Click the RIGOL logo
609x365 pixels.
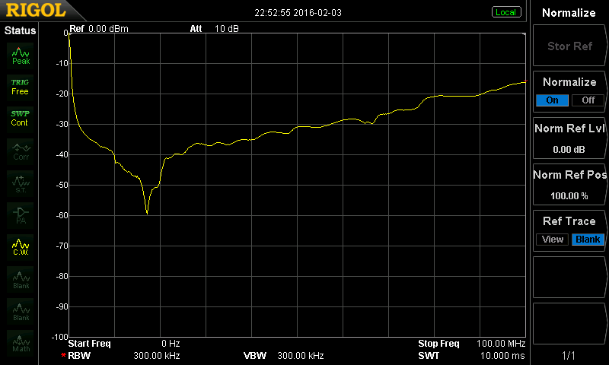point(37,11)
